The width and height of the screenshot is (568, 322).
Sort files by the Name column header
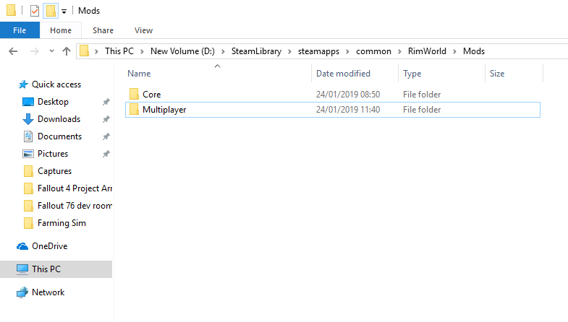(139, 74)
